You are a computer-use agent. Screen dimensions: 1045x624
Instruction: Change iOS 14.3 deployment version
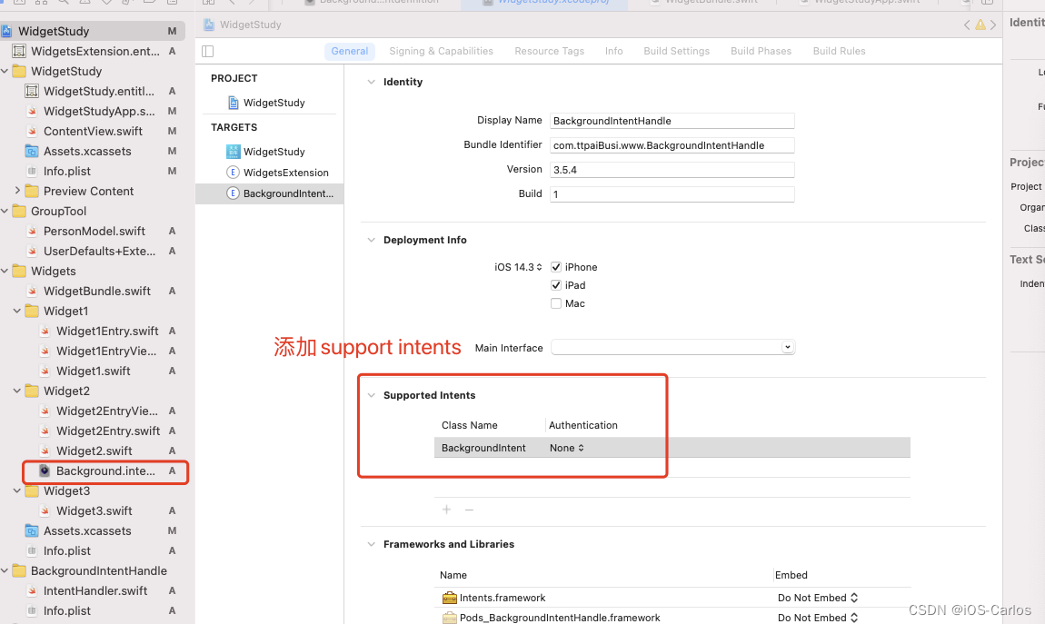[x=518, y=267]
